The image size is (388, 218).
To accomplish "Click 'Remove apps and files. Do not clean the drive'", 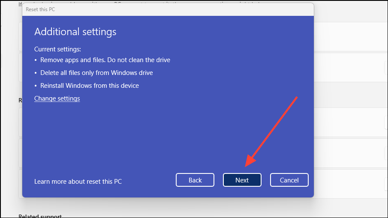I will coord(105,60).
